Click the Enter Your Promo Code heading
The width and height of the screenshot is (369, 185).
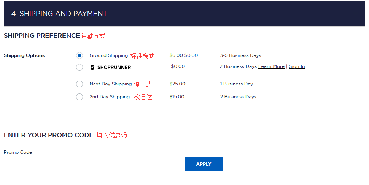[x=48, y=135]
